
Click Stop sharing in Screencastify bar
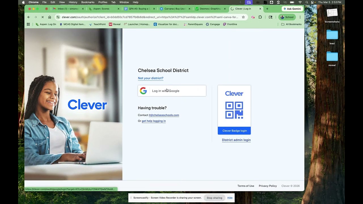click(x=214, y=198)
